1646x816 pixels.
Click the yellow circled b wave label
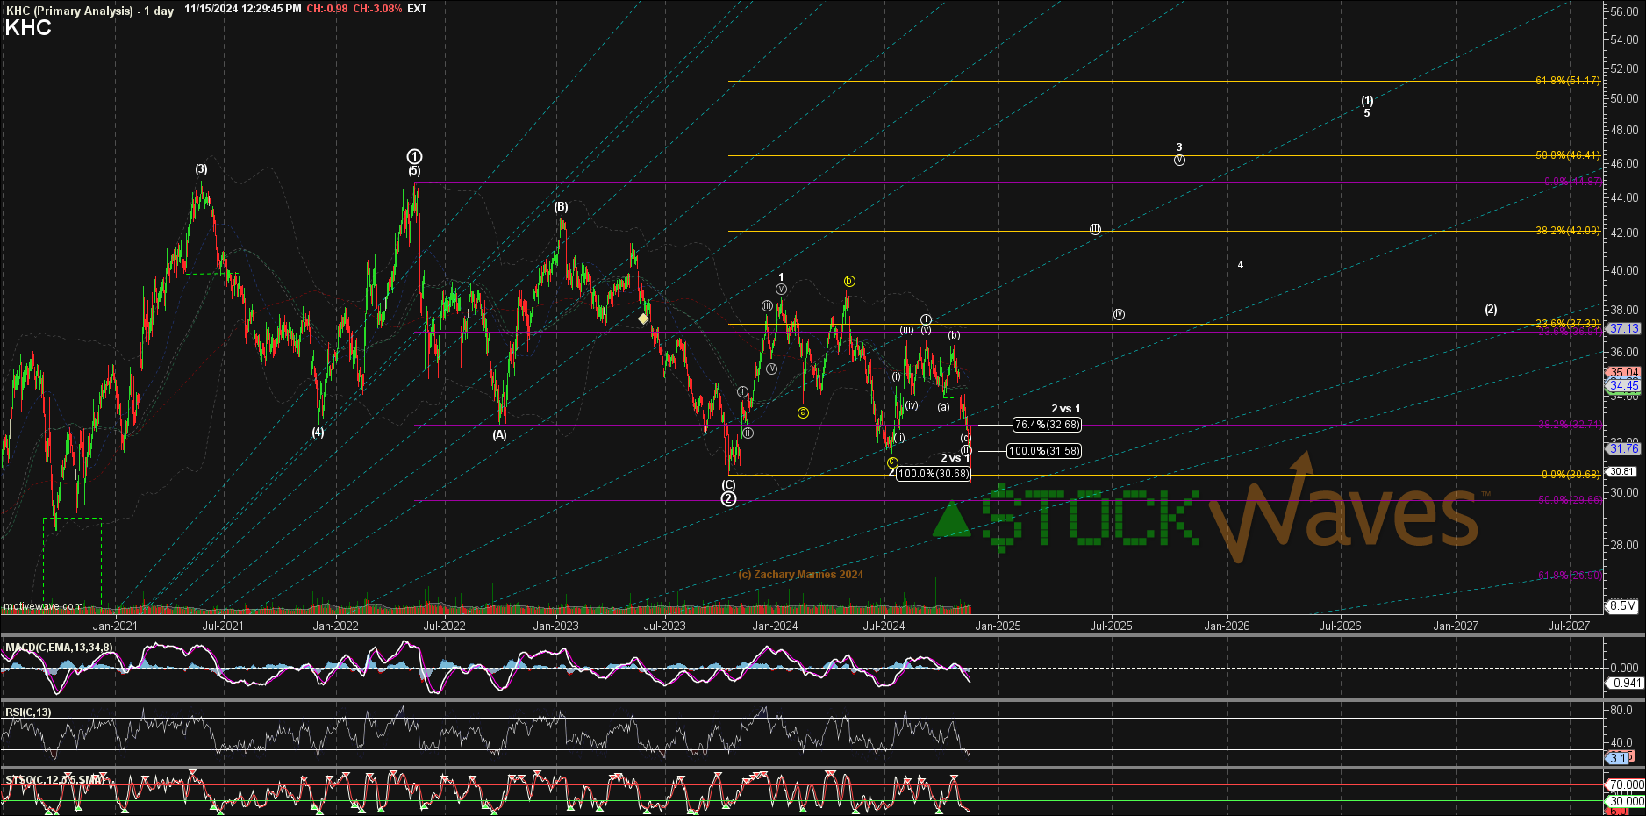coord(849,281)
